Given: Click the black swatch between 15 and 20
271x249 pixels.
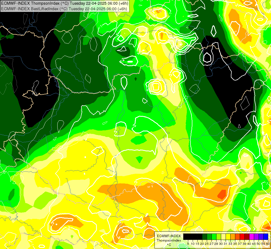Looking at the screenshot, I should pyautogui.click(x=200, y=237).
